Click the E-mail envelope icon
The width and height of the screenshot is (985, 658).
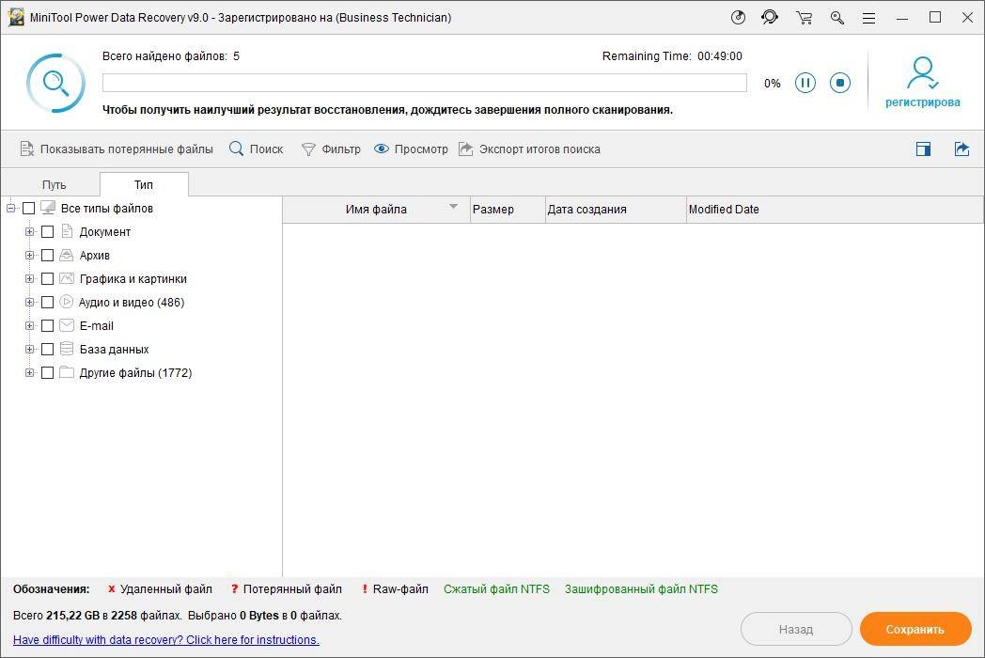pos(67,325)
